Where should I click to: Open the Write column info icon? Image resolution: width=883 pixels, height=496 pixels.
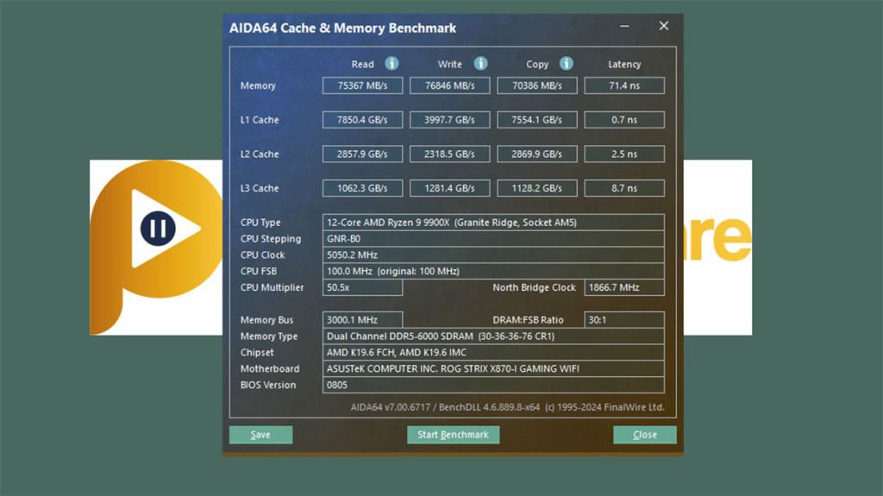(x=480, y=64)
